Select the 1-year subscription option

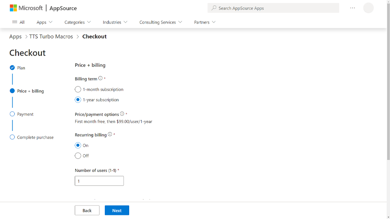pos(78,100)
